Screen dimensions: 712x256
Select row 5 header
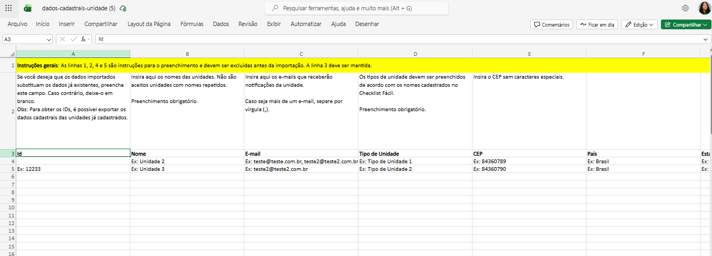[8, 169]
